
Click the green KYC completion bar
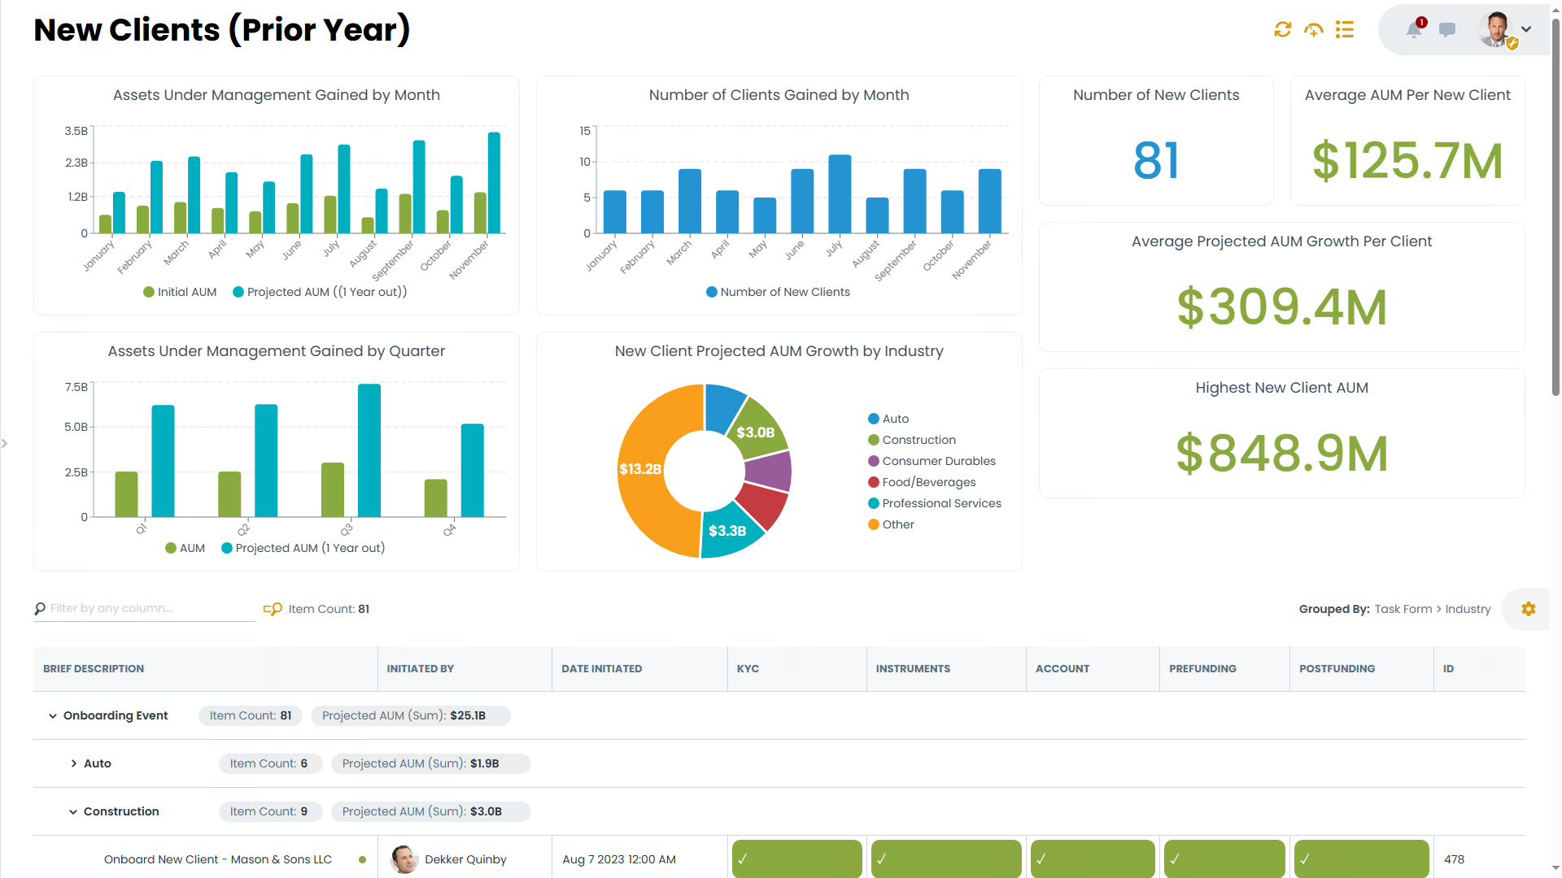coord(796,858)
